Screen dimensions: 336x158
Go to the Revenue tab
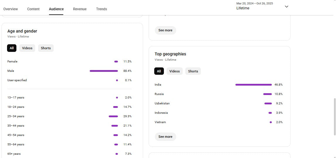(80, 9)
